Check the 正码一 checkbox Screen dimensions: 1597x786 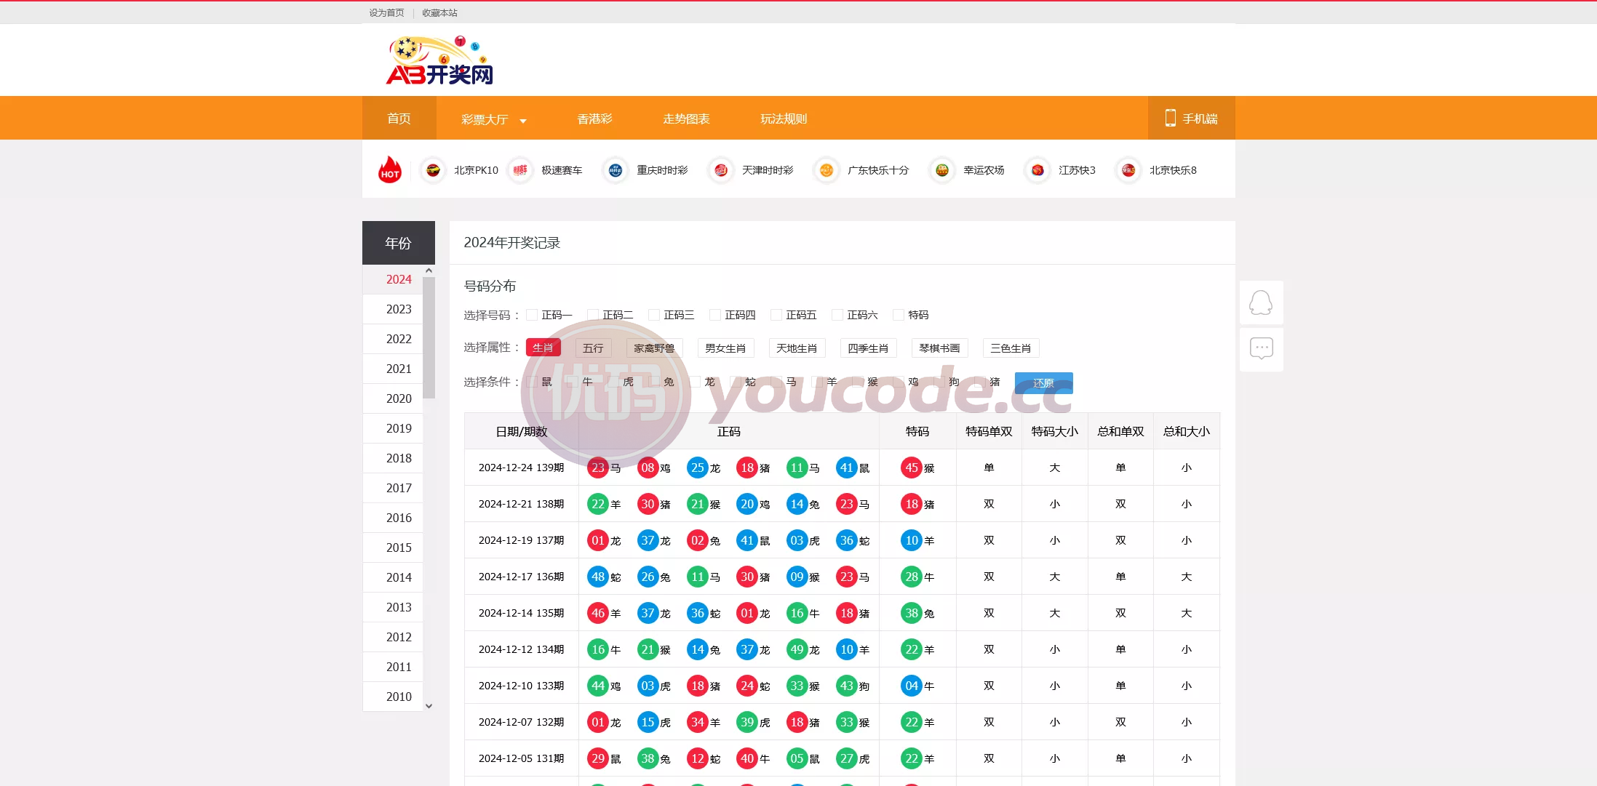coord(532,315)
